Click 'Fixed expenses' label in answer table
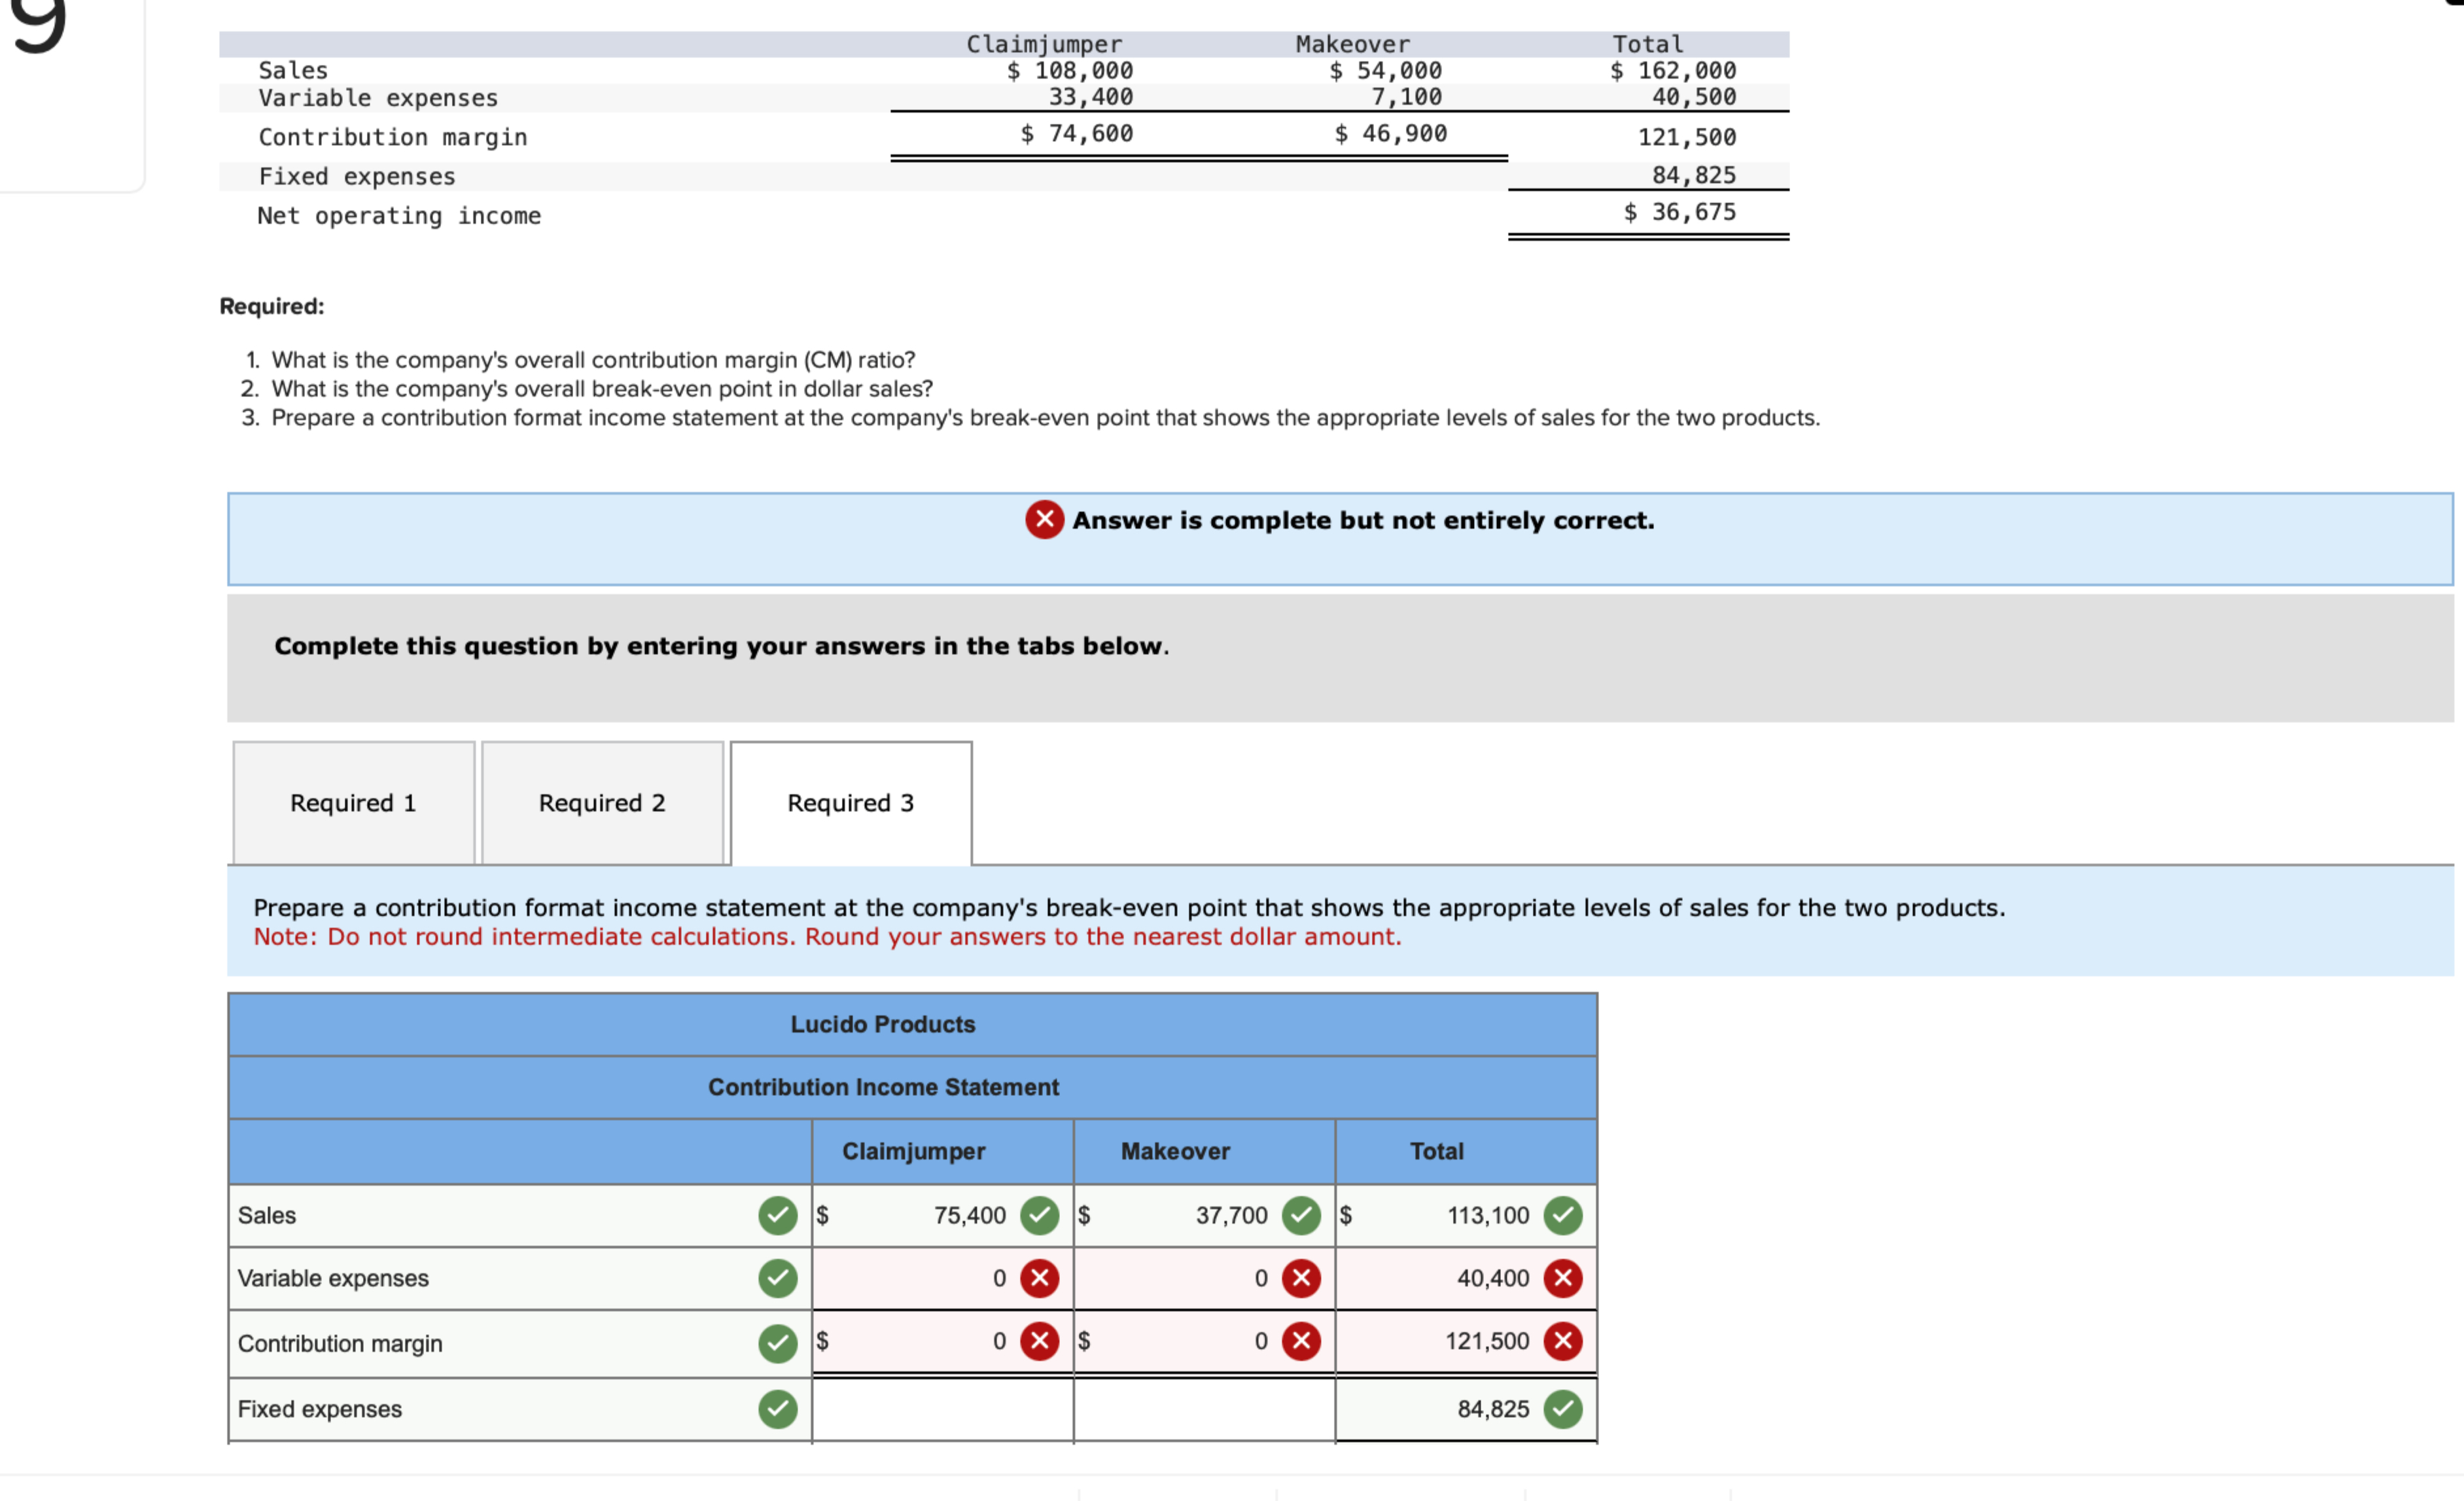2464x1501 pixels. [320, 1409]
